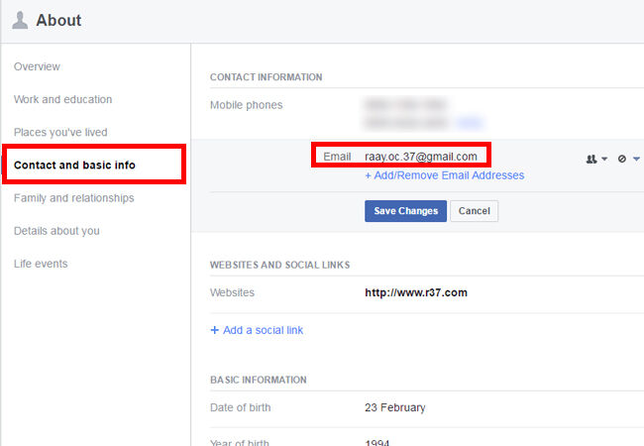Go to Life events

point(41,264)
